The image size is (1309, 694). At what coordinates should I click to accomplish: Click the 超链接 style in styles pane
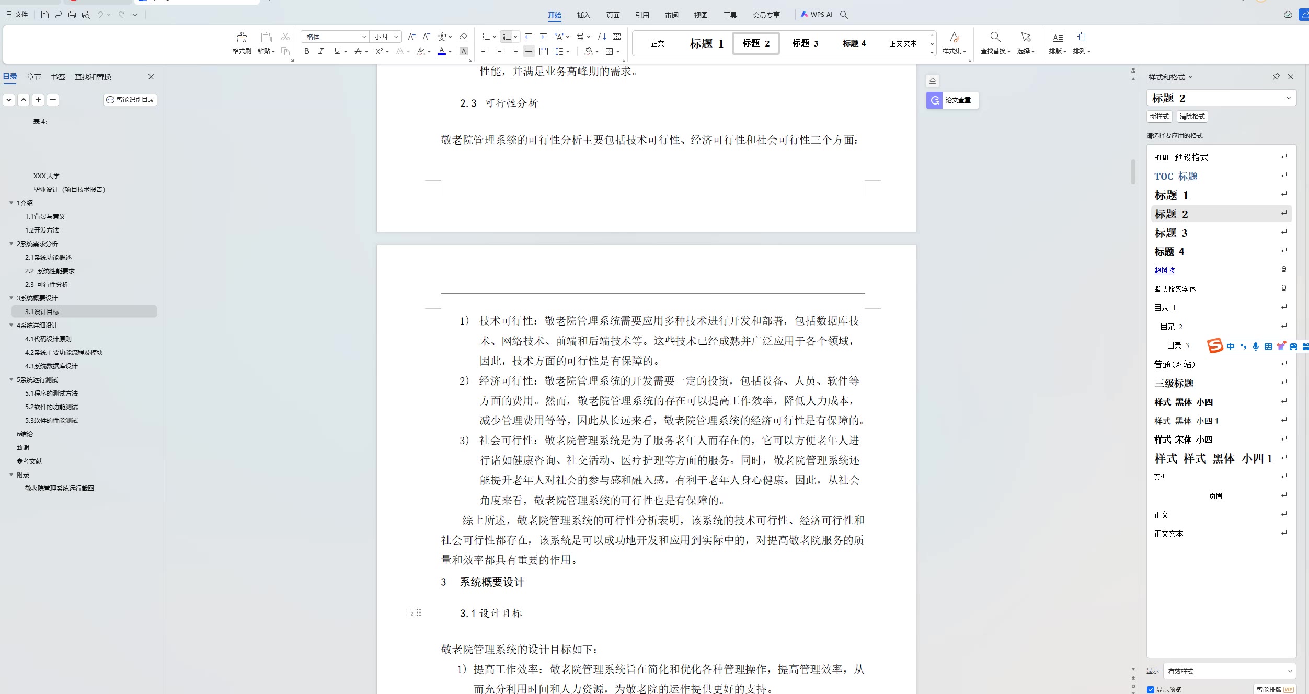tap(1164, 270)
